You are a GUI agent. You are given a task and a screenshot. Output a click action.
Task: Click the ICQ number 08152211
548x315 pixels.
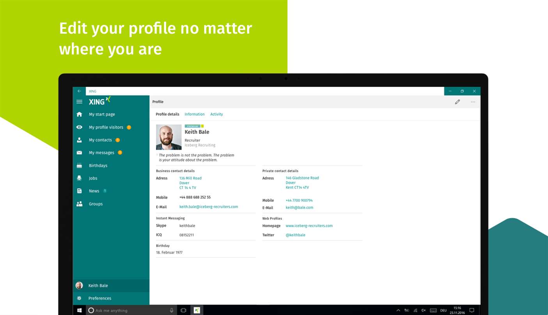(187, 235)
